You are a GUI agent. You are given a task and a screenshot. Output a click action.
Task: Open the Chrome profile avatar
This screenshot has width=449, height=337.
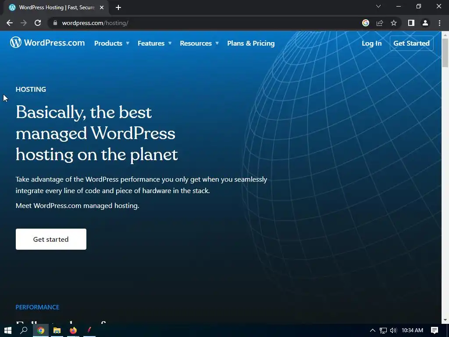[x=425, y=23]
